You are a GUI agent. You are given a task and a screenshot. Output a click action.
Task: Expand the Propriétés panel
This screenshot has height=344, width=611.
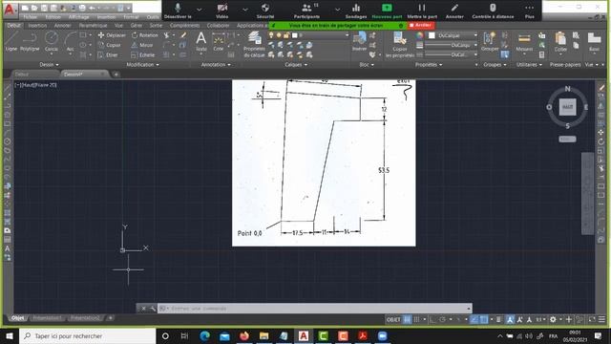(429, 65)
